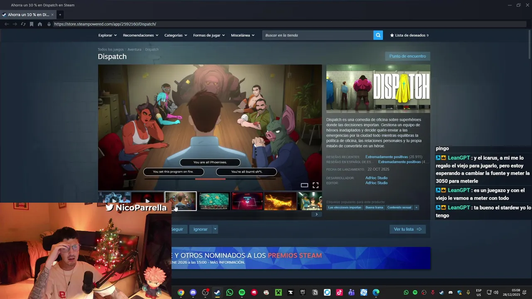Click the 22 OCT 2025 release date
This screenshot has height=299, width=532.
(378, 169)
